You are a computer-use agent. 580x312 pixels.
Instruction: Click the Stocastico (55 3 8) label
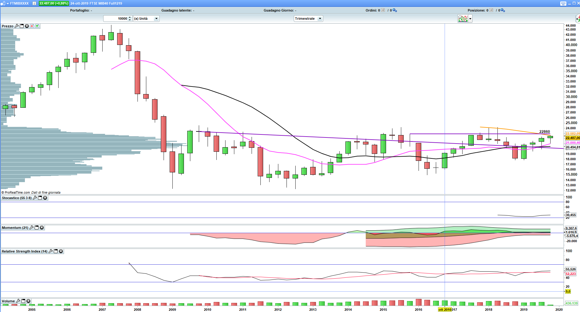coord(17,198)
